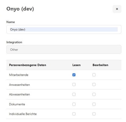Click the Onyo (dev) dialog title
Viewport: 126px width, 122px height.
pos(20,9)
